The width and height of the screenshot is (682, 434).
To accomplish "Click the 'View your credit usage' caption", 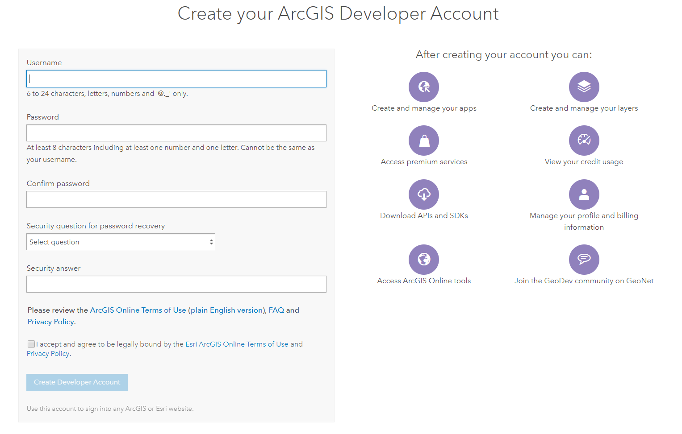I will tap(584, 161).
